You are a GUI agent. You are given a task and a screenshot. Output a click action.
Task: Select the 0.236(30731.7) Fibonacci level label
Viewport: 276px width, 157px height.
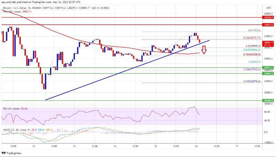click(x=252, y=38)
